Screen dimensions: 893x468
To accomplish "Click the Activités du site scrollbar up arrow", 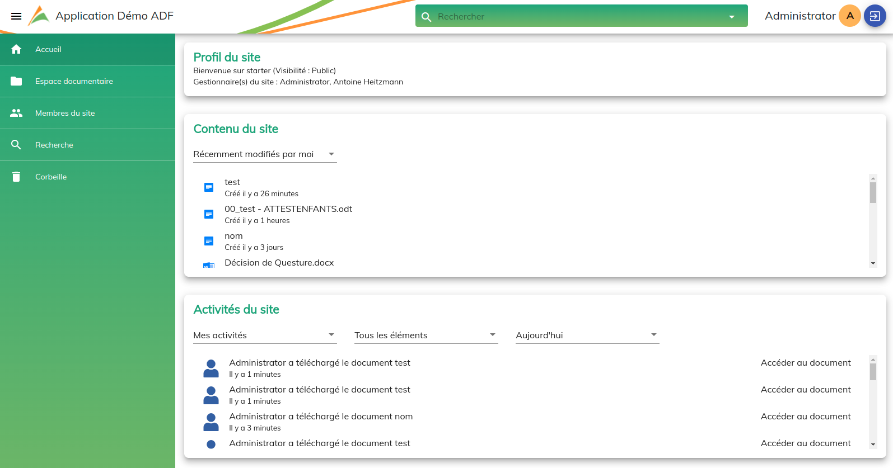I will click(873, 360).
